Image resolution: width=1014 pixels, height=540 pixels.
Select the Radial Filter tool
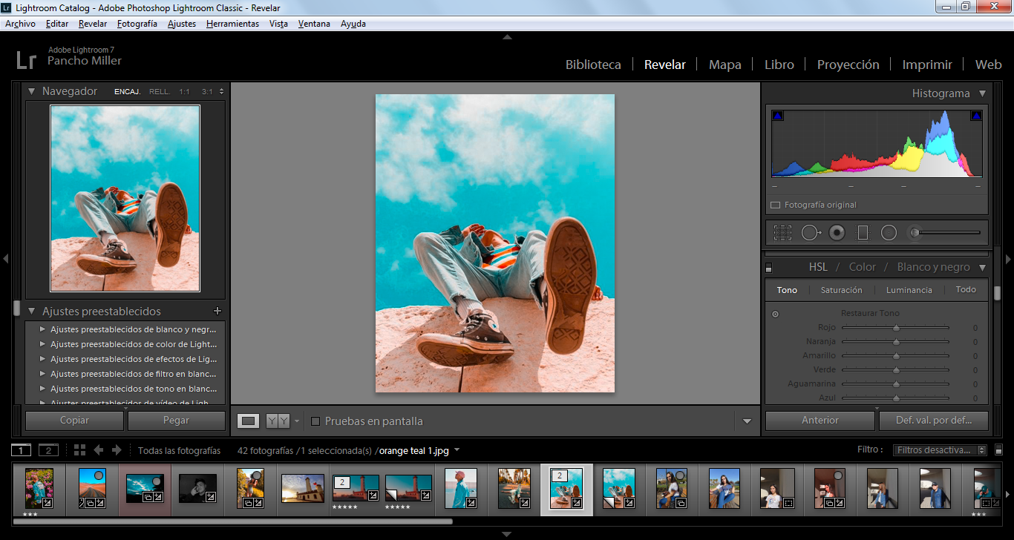889,233
